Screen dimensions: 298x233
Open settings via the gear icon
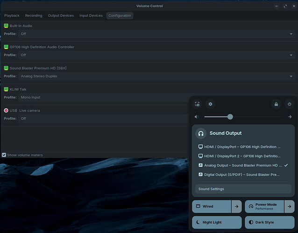pos(210,104)
